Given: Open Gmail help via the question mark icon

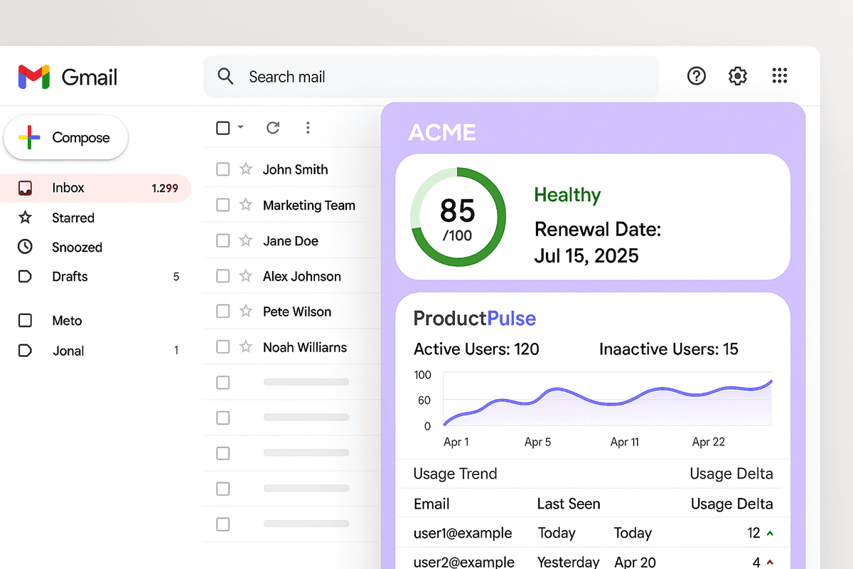Looking at the screenshot, I should click(696, 75).
